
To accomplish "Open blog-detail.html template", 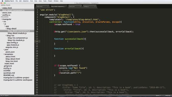I will (x=13, y=59).
